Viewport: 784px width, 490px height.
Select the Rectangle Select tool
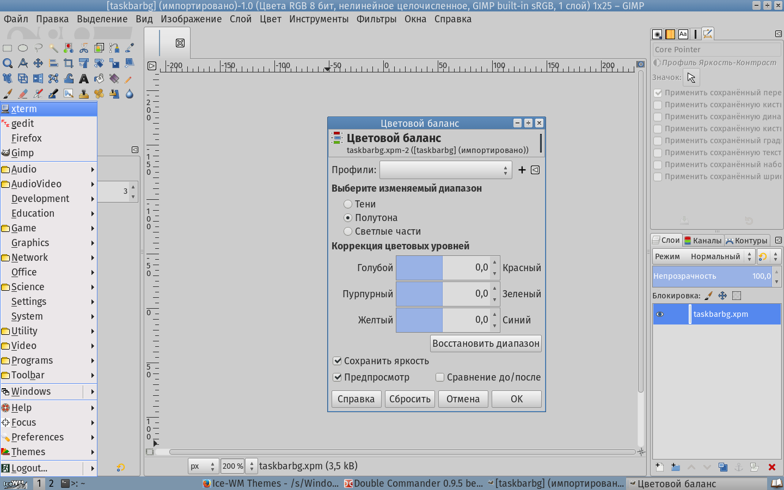[8, 48]
